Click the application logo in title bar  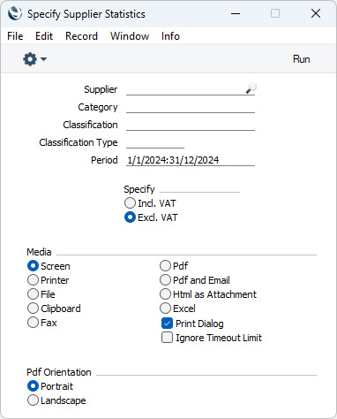tap(15, 13)
